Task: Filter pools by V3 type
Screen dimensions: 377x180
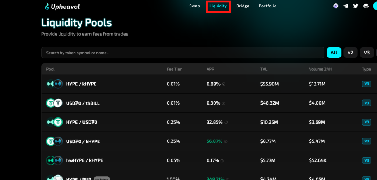Action: point(367,53)
